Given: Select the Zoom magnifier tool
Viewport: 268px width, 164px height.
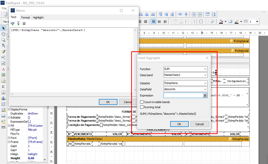Looking at the screenshot, I should tap(3, 40).
